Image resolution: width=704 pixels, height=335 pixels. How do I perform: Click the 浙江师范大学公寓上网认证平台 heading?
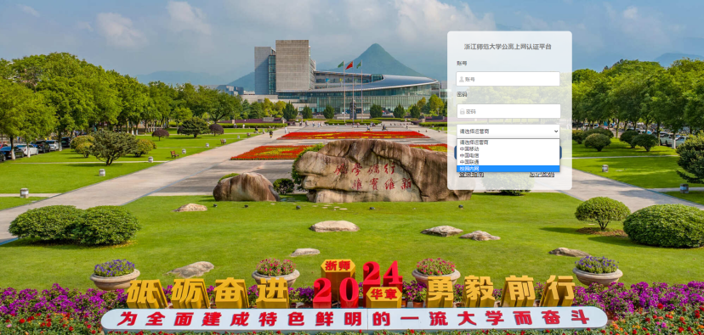click(508, 47)
